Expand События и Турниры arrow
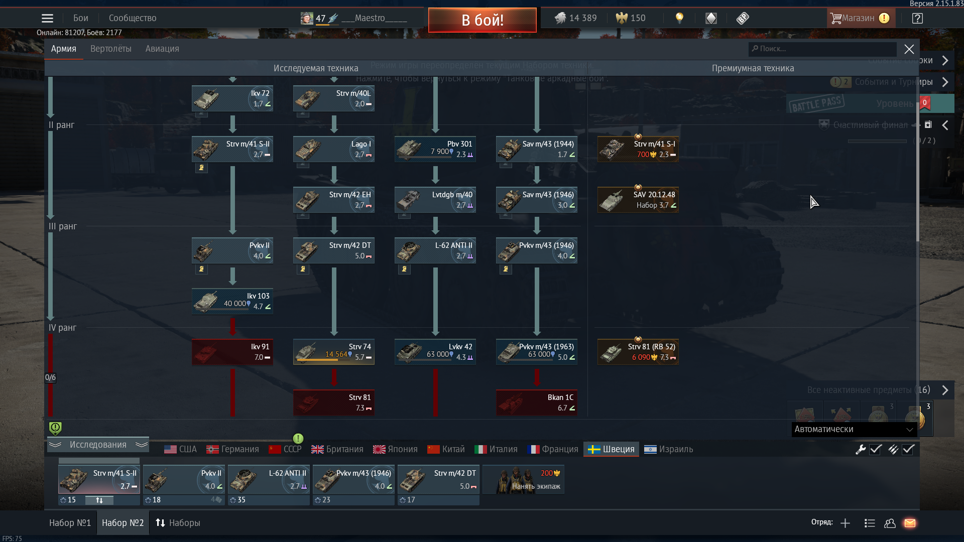This screenshot has width=964, height=542. 945,82
